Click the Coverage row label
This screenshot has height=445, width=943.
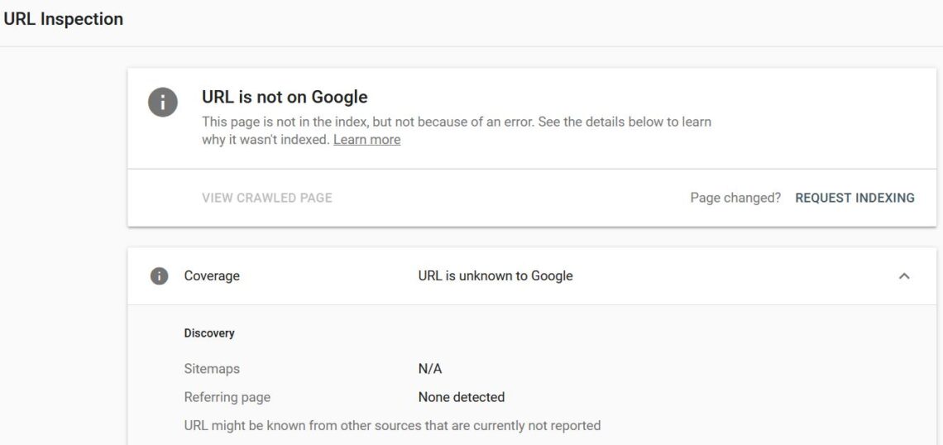[x=212, y=276]
